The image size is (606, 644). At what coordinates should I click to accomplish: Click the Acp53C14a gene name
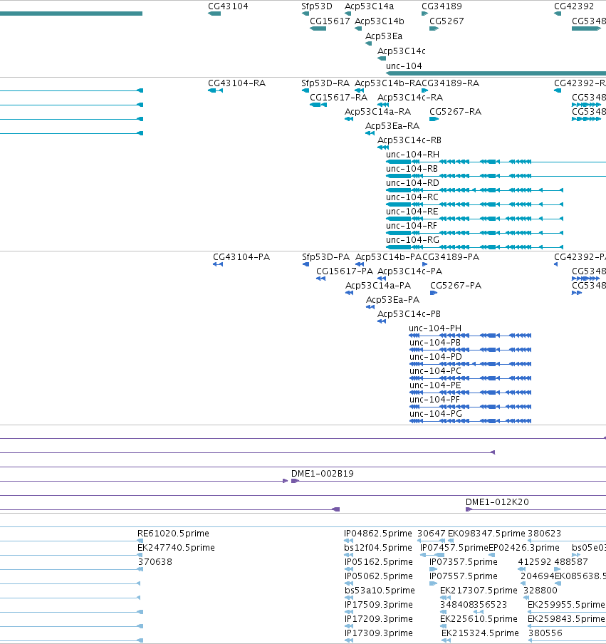click(x=369, y=6)
